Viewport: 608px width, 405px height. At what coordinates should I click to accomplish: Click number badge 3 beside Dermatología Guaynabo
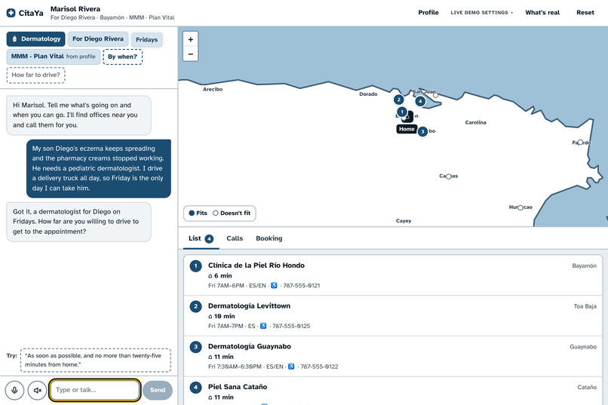pyautogui.click(x=195, y=347)
